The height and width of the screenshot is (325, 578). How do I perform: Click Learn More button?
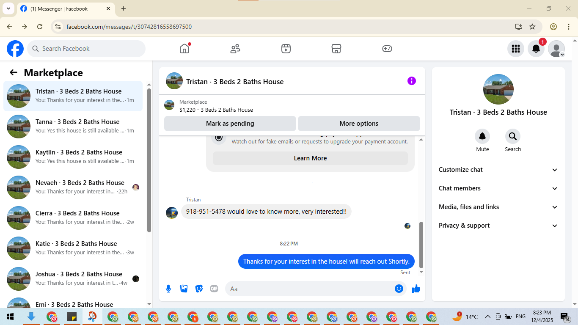click(310, 158)
